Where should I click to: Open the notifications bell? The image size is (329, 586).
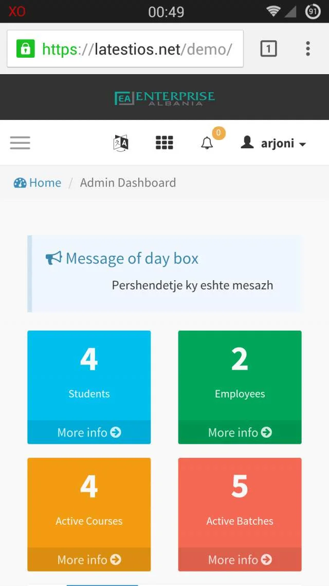coord(207,143)
